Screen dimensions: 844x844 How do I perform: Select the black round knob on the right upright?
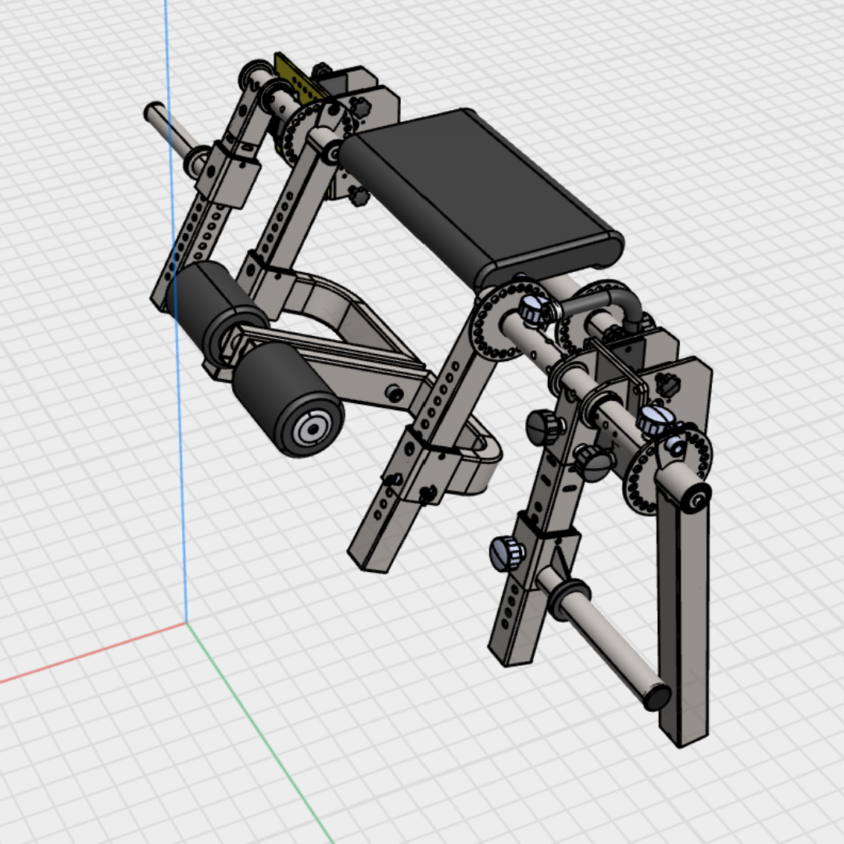click(545, 427)
